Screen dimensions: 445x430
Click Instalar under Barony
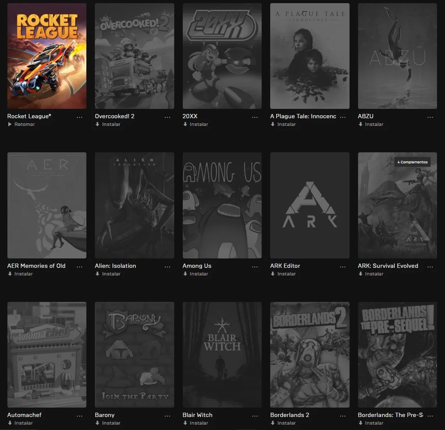coord(108,423)
